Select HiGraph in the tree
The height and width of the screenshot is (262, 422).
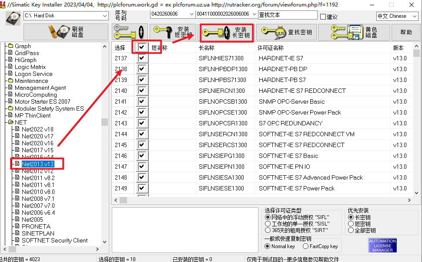click(25, 60)
